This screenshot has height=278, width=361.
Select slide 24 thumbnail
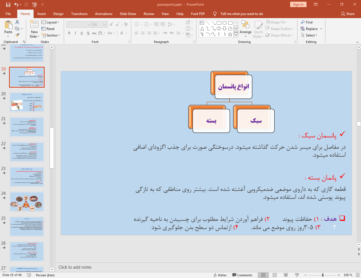coord(27,202)
